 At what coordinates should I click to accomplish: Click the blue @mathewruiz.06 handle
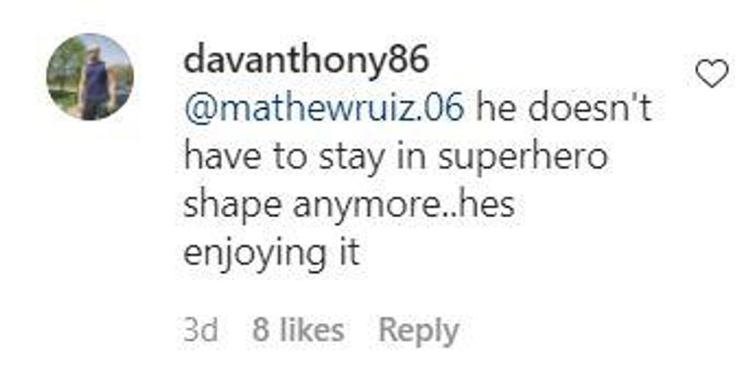click(324, 109)
